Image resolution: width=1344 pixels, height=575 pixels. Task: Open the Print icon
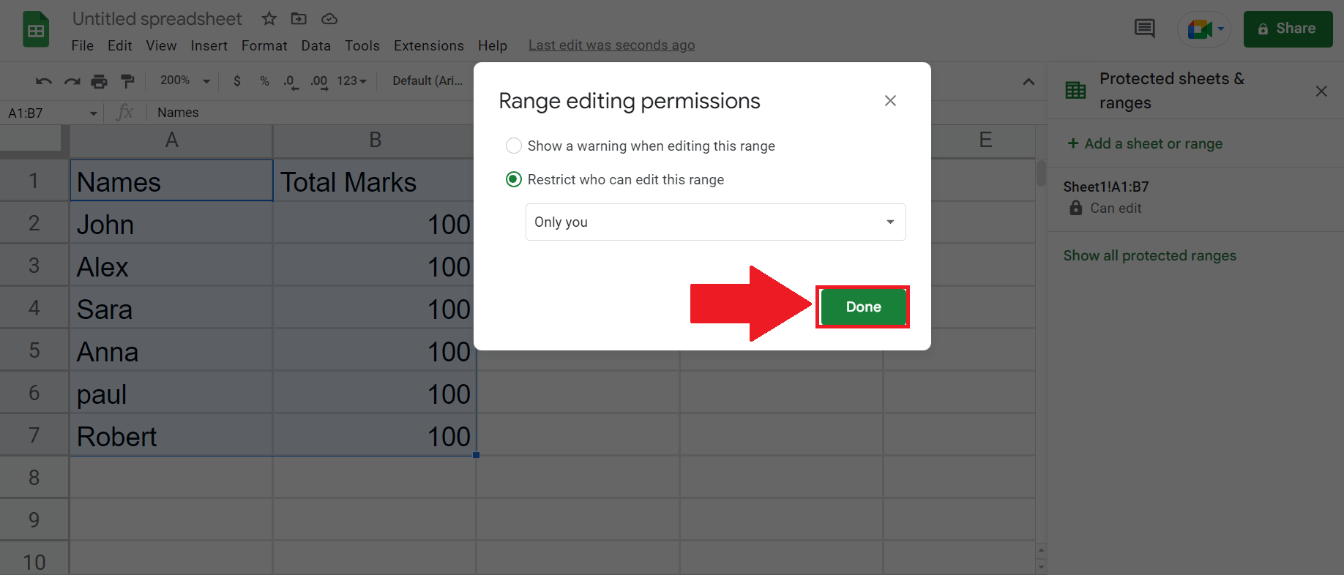coord(100,80)
